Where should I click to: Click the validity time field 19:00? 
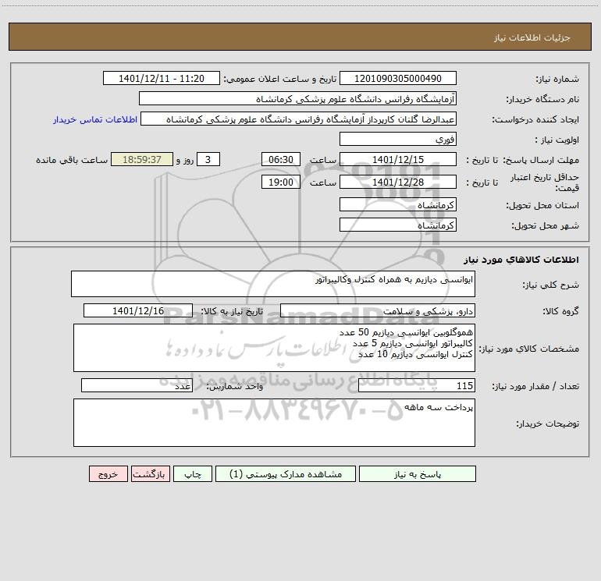(280, 182)
